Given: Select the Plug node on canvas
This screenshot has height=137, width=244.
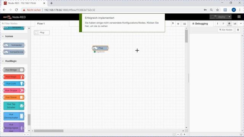Looking at the screenshot, I should pyautogui.click(x=100, y=48).
